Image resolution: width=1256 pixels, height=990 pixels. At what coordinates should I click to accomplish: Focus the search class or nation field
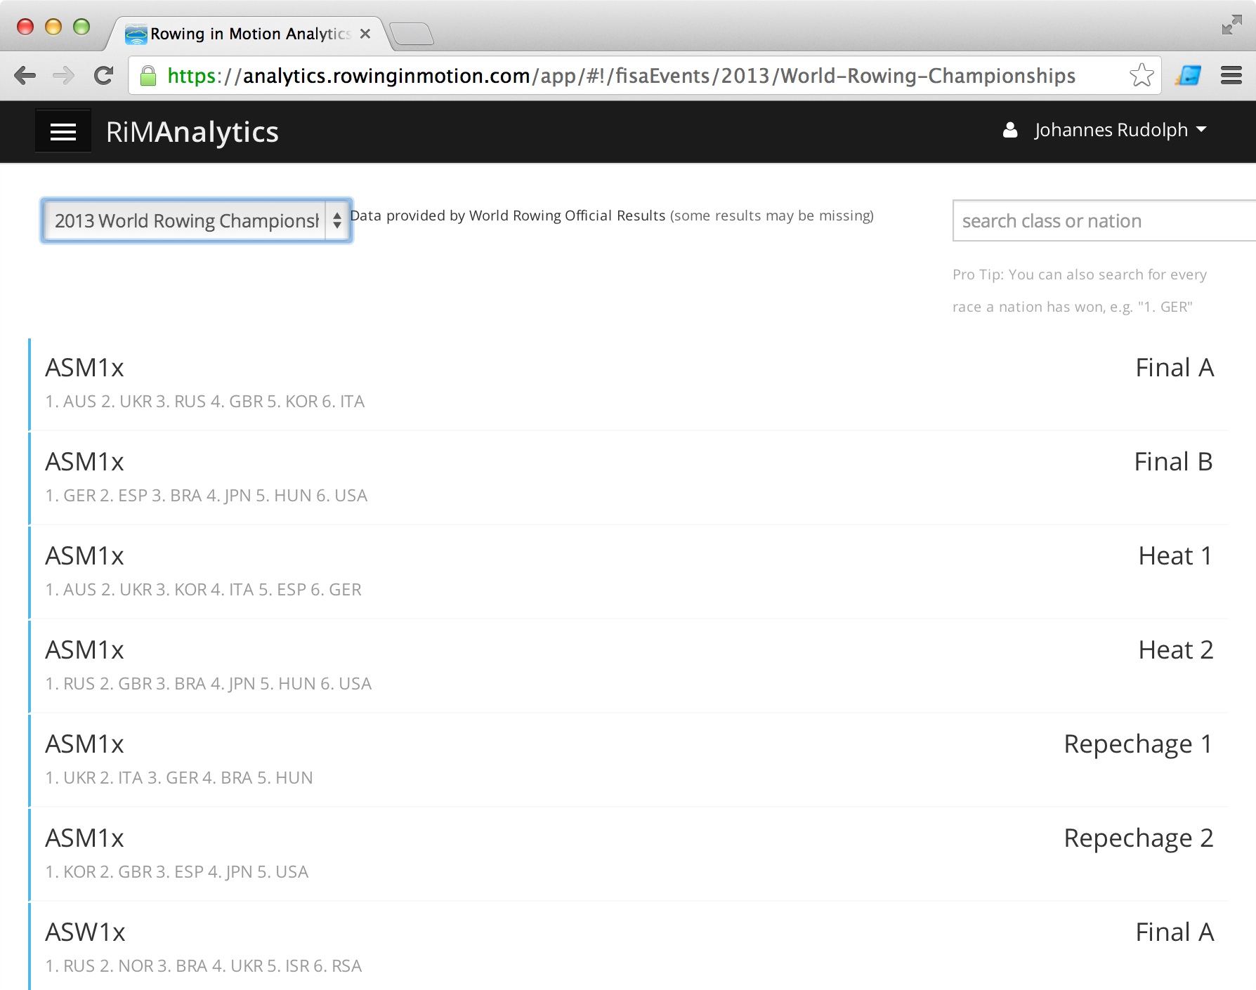click(x=1104, y=220)
